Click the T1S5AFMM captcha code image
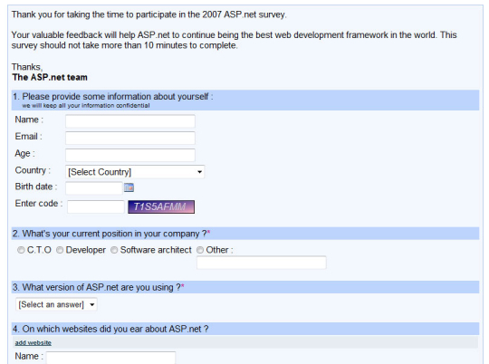The width and height of the screenshot is (489, 364). tap(161, 206)
